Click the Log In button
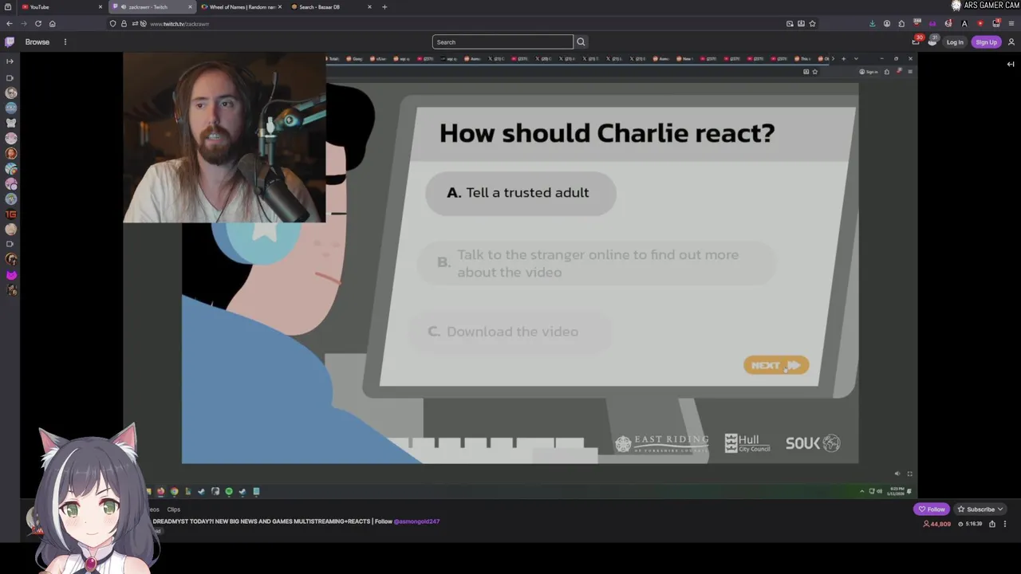 point(955,41)
